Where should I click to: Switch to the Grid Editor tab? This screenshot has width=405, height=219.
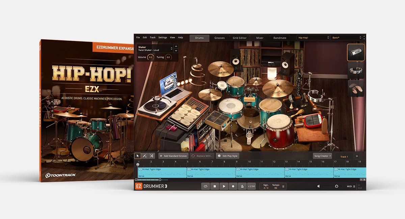pos(240,38)
